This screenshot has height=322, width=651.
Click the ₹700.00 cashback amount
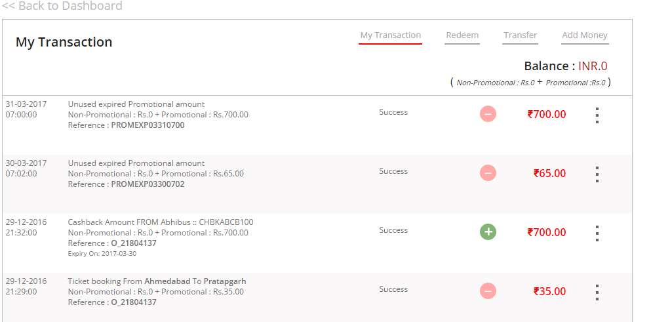pyautogui.click(x=547, y=232)
